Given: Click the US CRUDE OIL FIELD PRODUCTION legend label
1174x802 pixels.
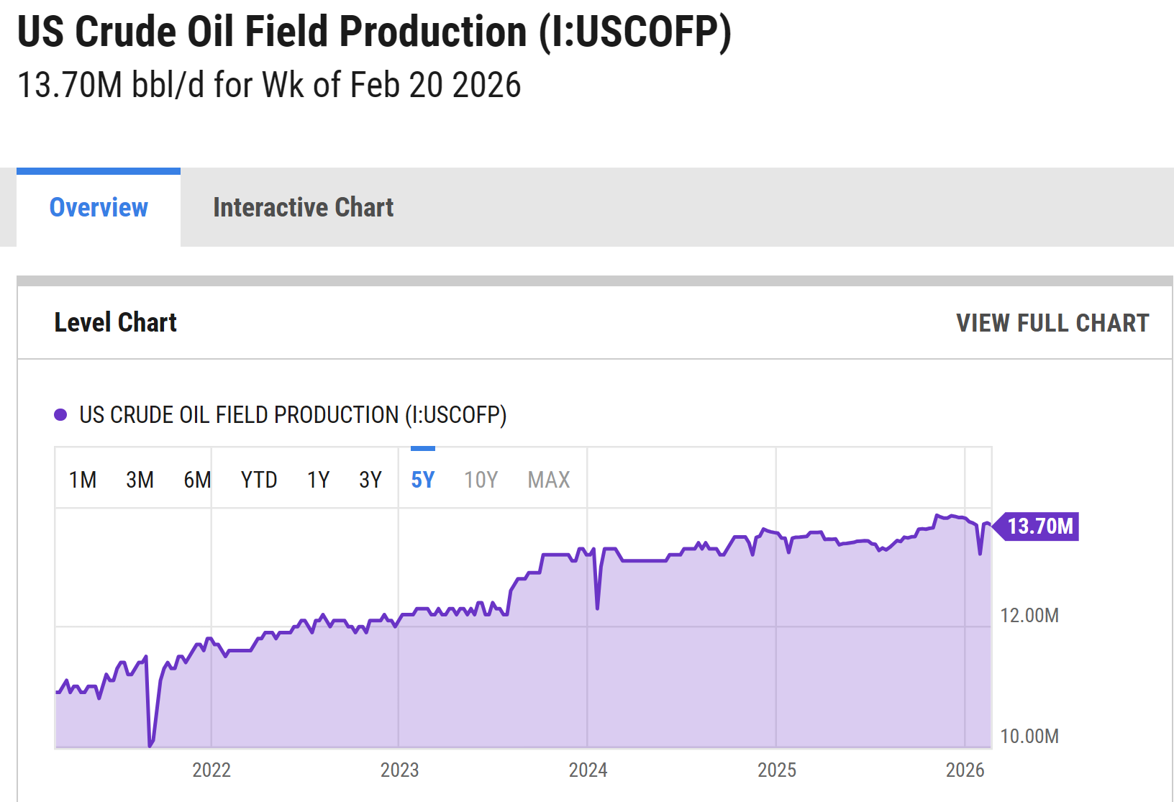Looking at the screenshot, I should point(293,415).
